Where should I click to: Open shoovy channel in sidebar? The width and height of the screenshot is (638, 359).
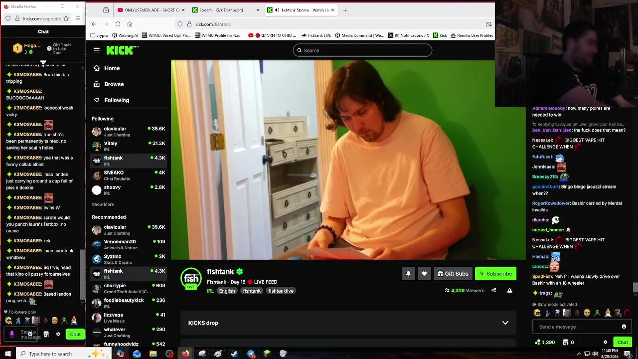pyautogui.click(x=129, y=190)
